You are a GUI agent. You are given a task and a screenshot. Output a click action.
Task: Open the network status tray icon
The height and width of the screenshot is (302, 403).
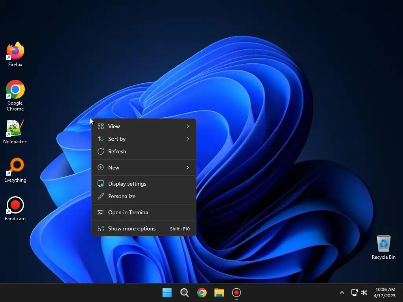coord(355,293)
